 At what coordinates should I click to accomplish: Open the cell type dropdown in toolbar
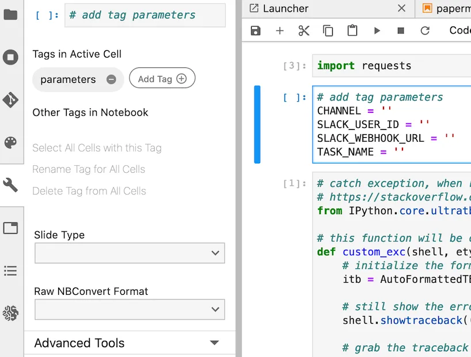459,31
